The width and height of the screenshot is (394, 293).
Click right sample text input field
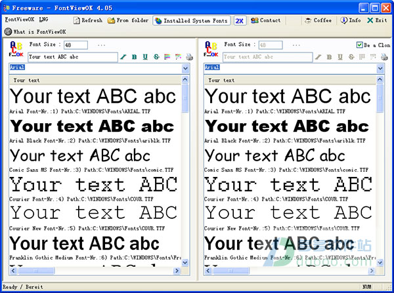(268, 57)
